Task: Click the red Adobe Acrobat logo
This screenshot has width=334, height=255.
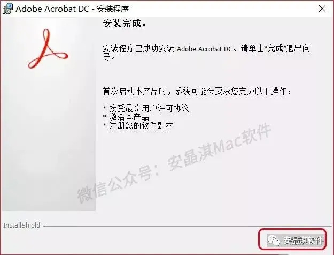Action: coord(48,49)
